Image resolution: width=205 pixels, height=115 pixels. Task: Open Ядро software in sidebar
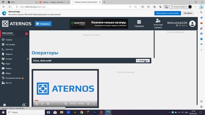tap(8, 64)
